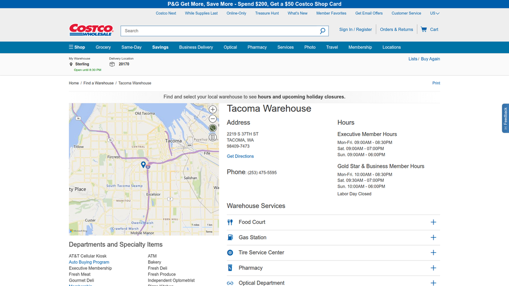
Task: Click the Costco Wholesale logo
Action: [91, 30]
